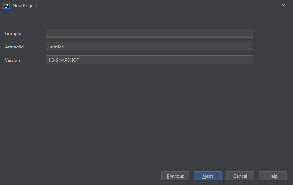The width and height of the screenshot is (293, 185).
Task: Click the New Project window title text
Action: (25, 6)
